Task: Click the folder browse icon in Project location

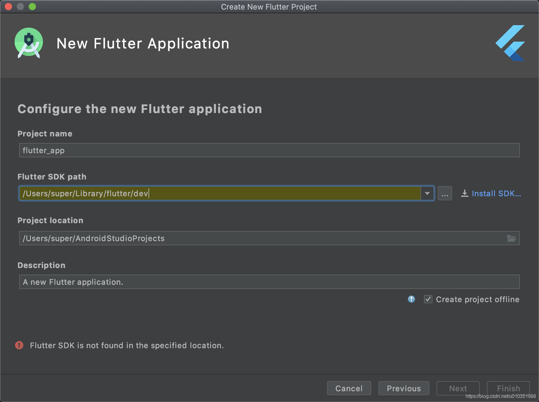Action: [x=511, y=238]
